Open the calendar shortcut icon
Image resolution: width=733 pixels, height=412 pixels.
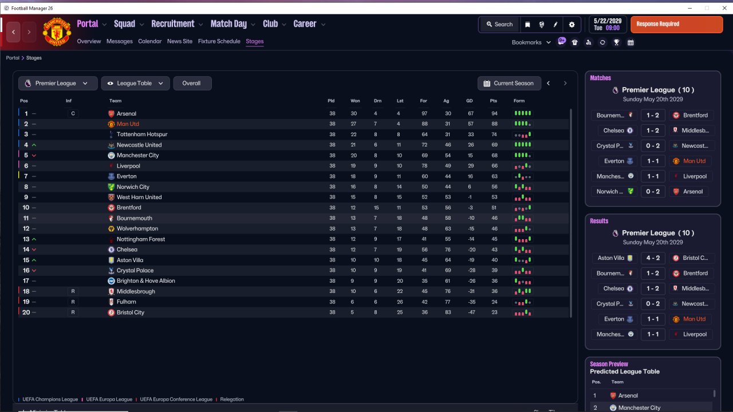630,42
